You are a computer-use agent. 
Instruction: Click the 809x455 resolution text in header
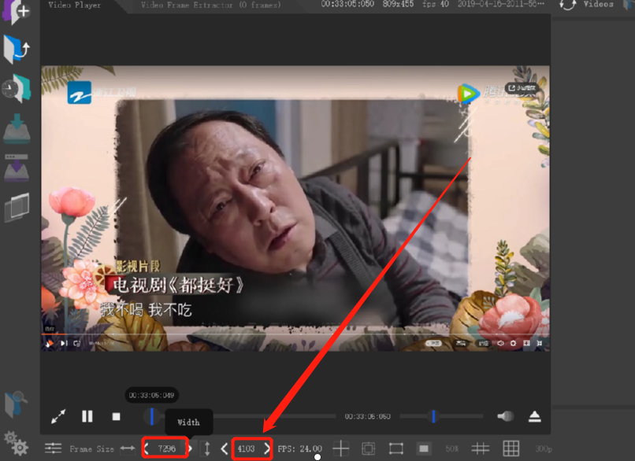click(398, 4)
